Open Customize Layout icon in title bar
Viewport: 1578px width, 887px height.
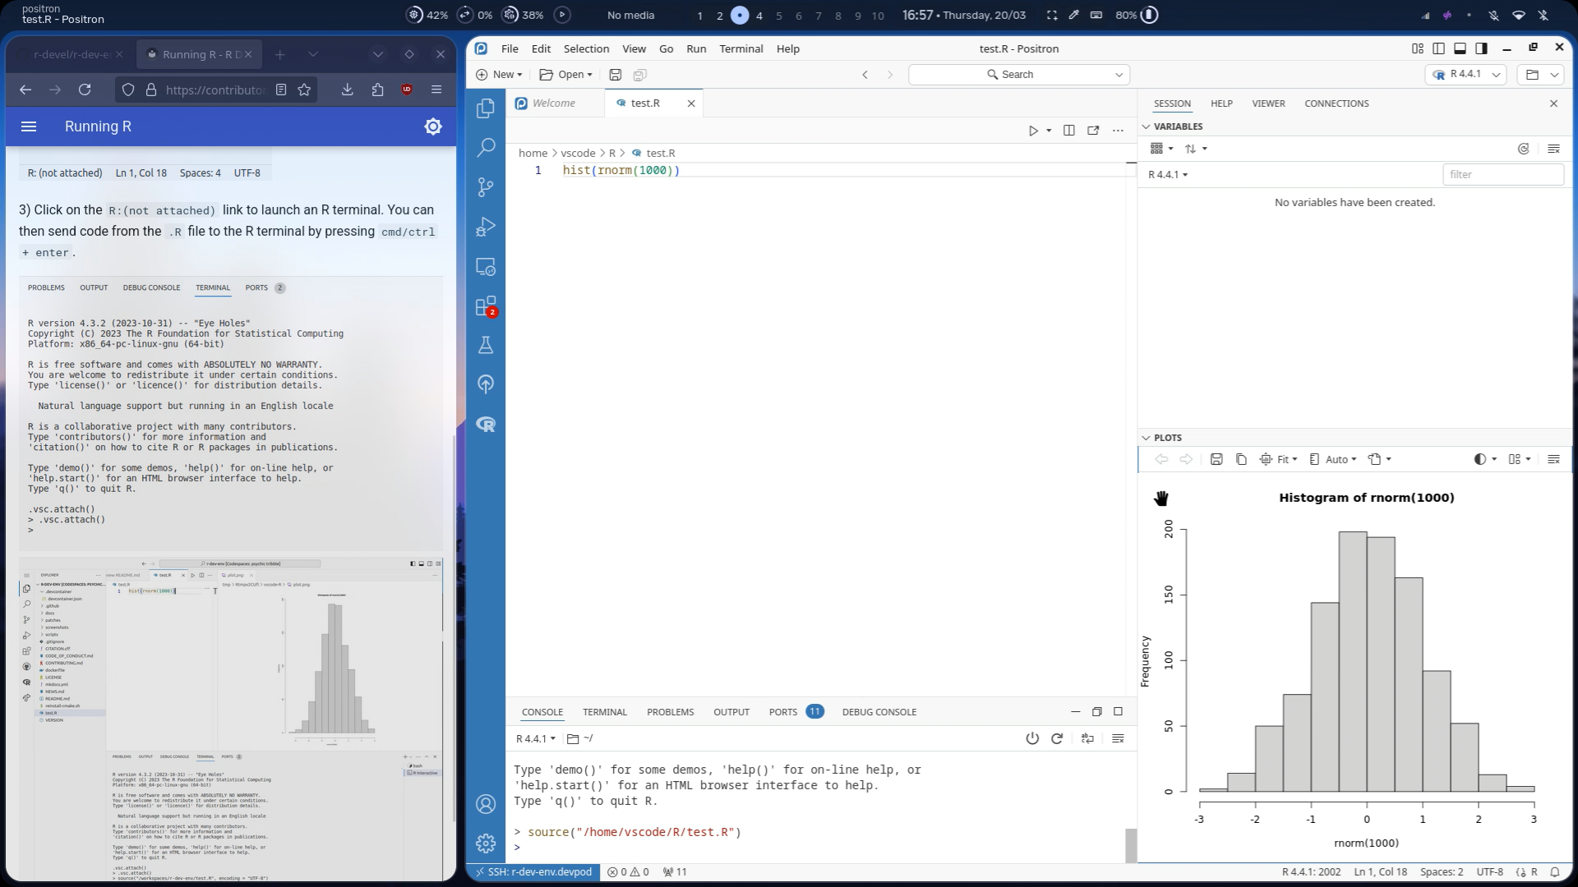[x=1417, y=48]
